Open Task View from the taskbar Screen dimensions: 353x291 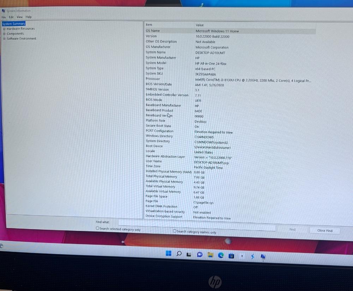189,254
